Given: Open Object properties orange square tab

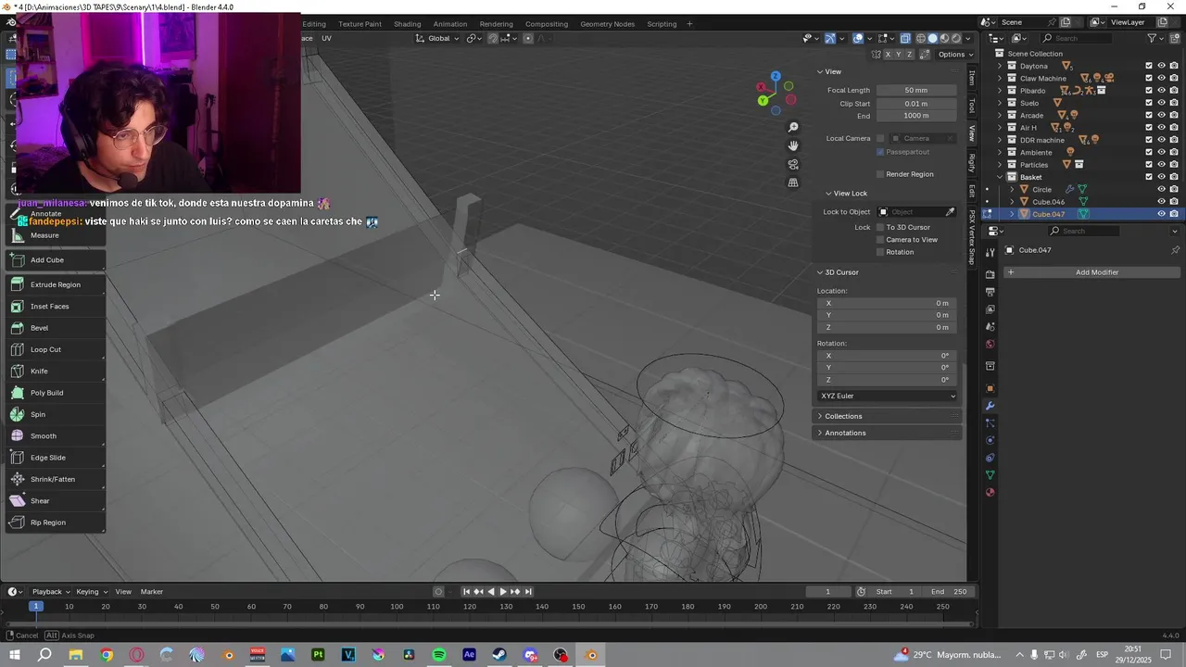Looking at the screenshot, I should (x=990, y=388).
